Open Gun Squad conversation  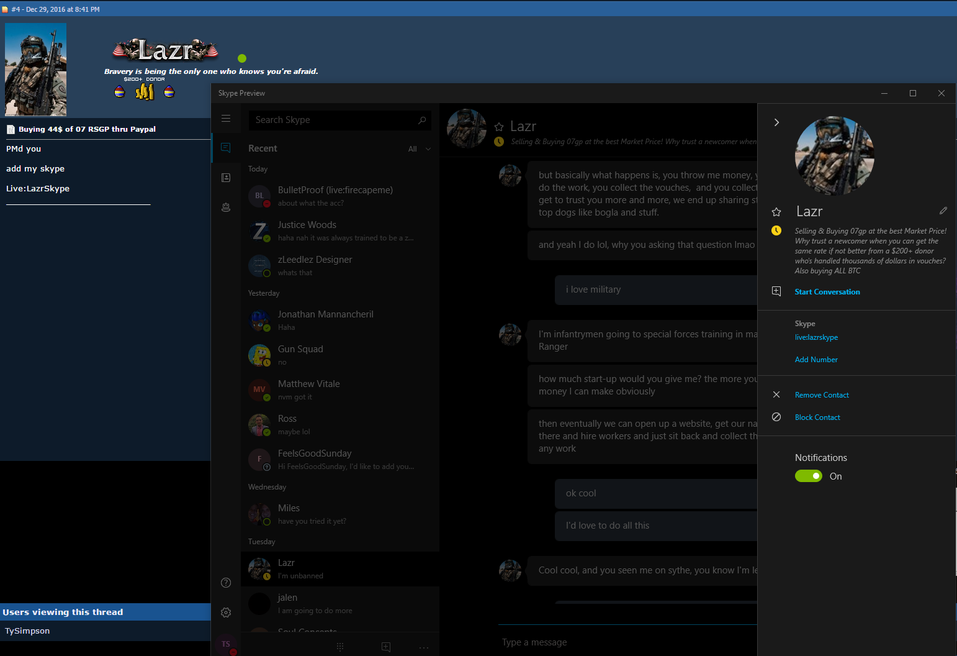tap(340, 355)
